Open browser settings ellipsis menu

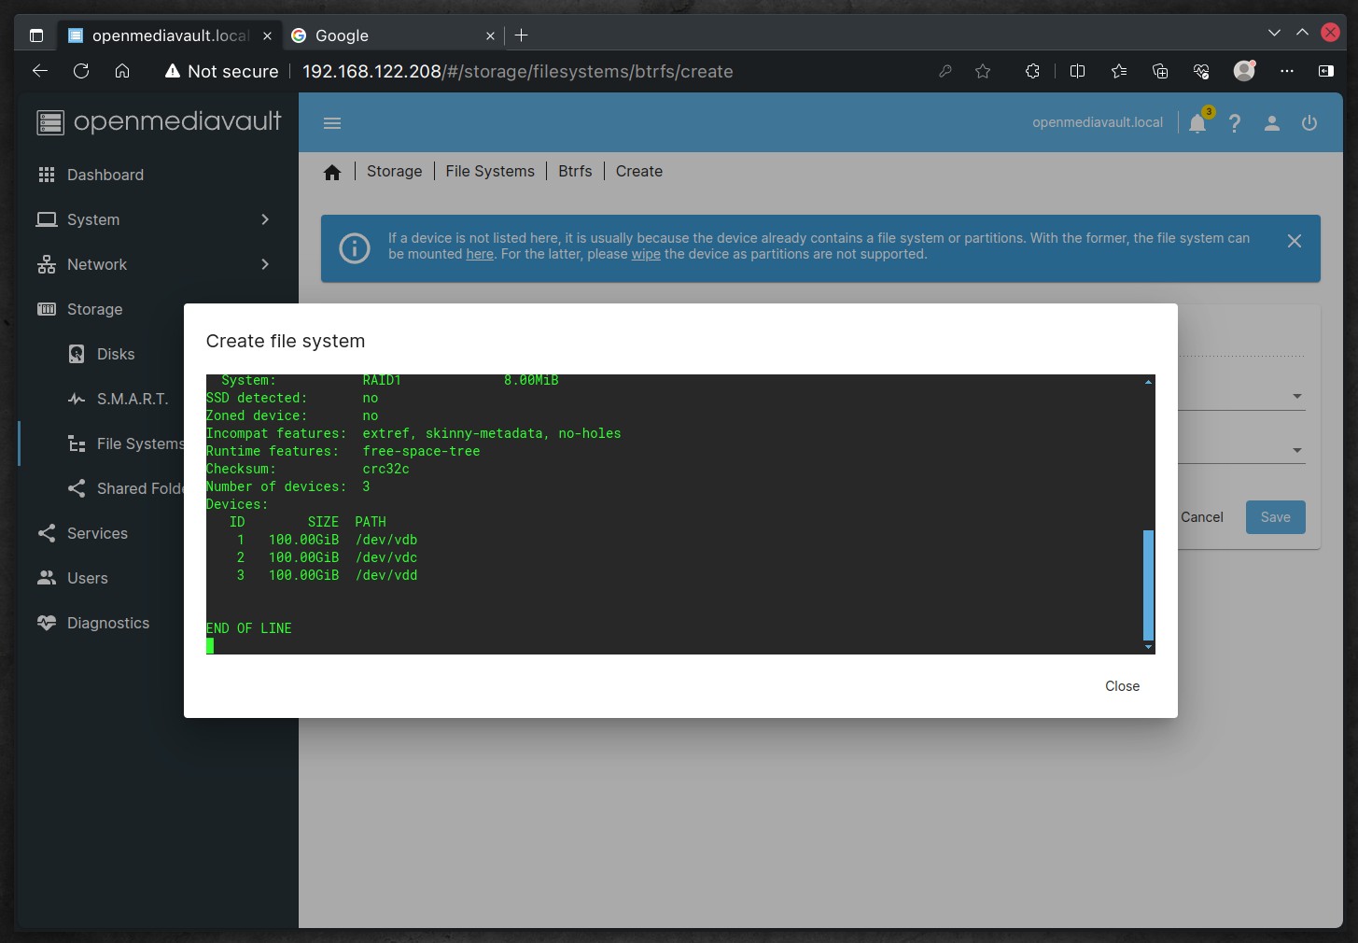click(x=1287, y=71)
